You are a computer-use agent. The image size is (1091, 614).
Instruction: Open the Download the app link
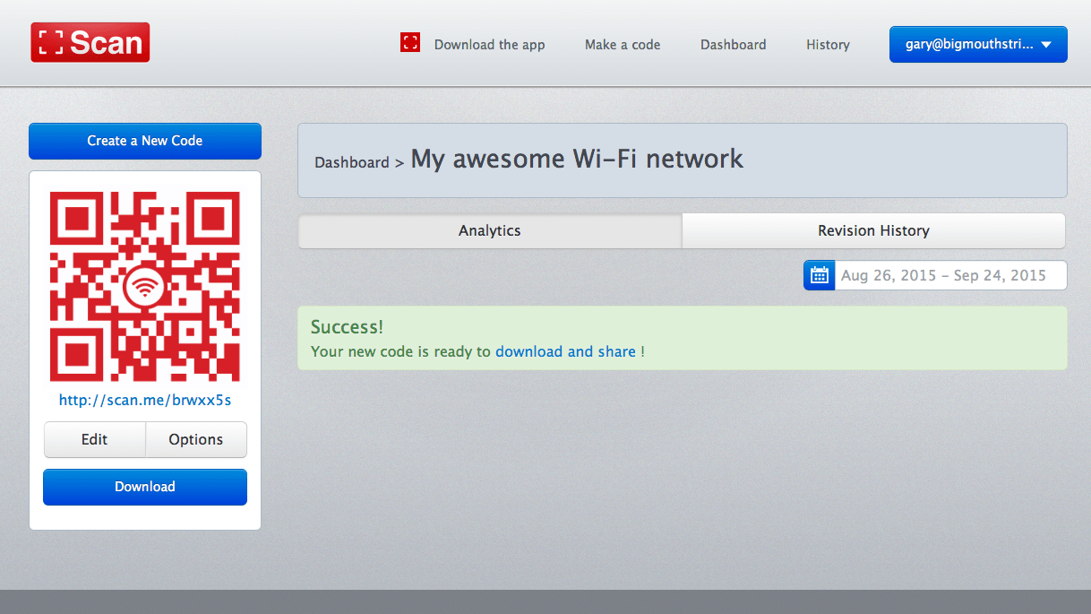489,45
